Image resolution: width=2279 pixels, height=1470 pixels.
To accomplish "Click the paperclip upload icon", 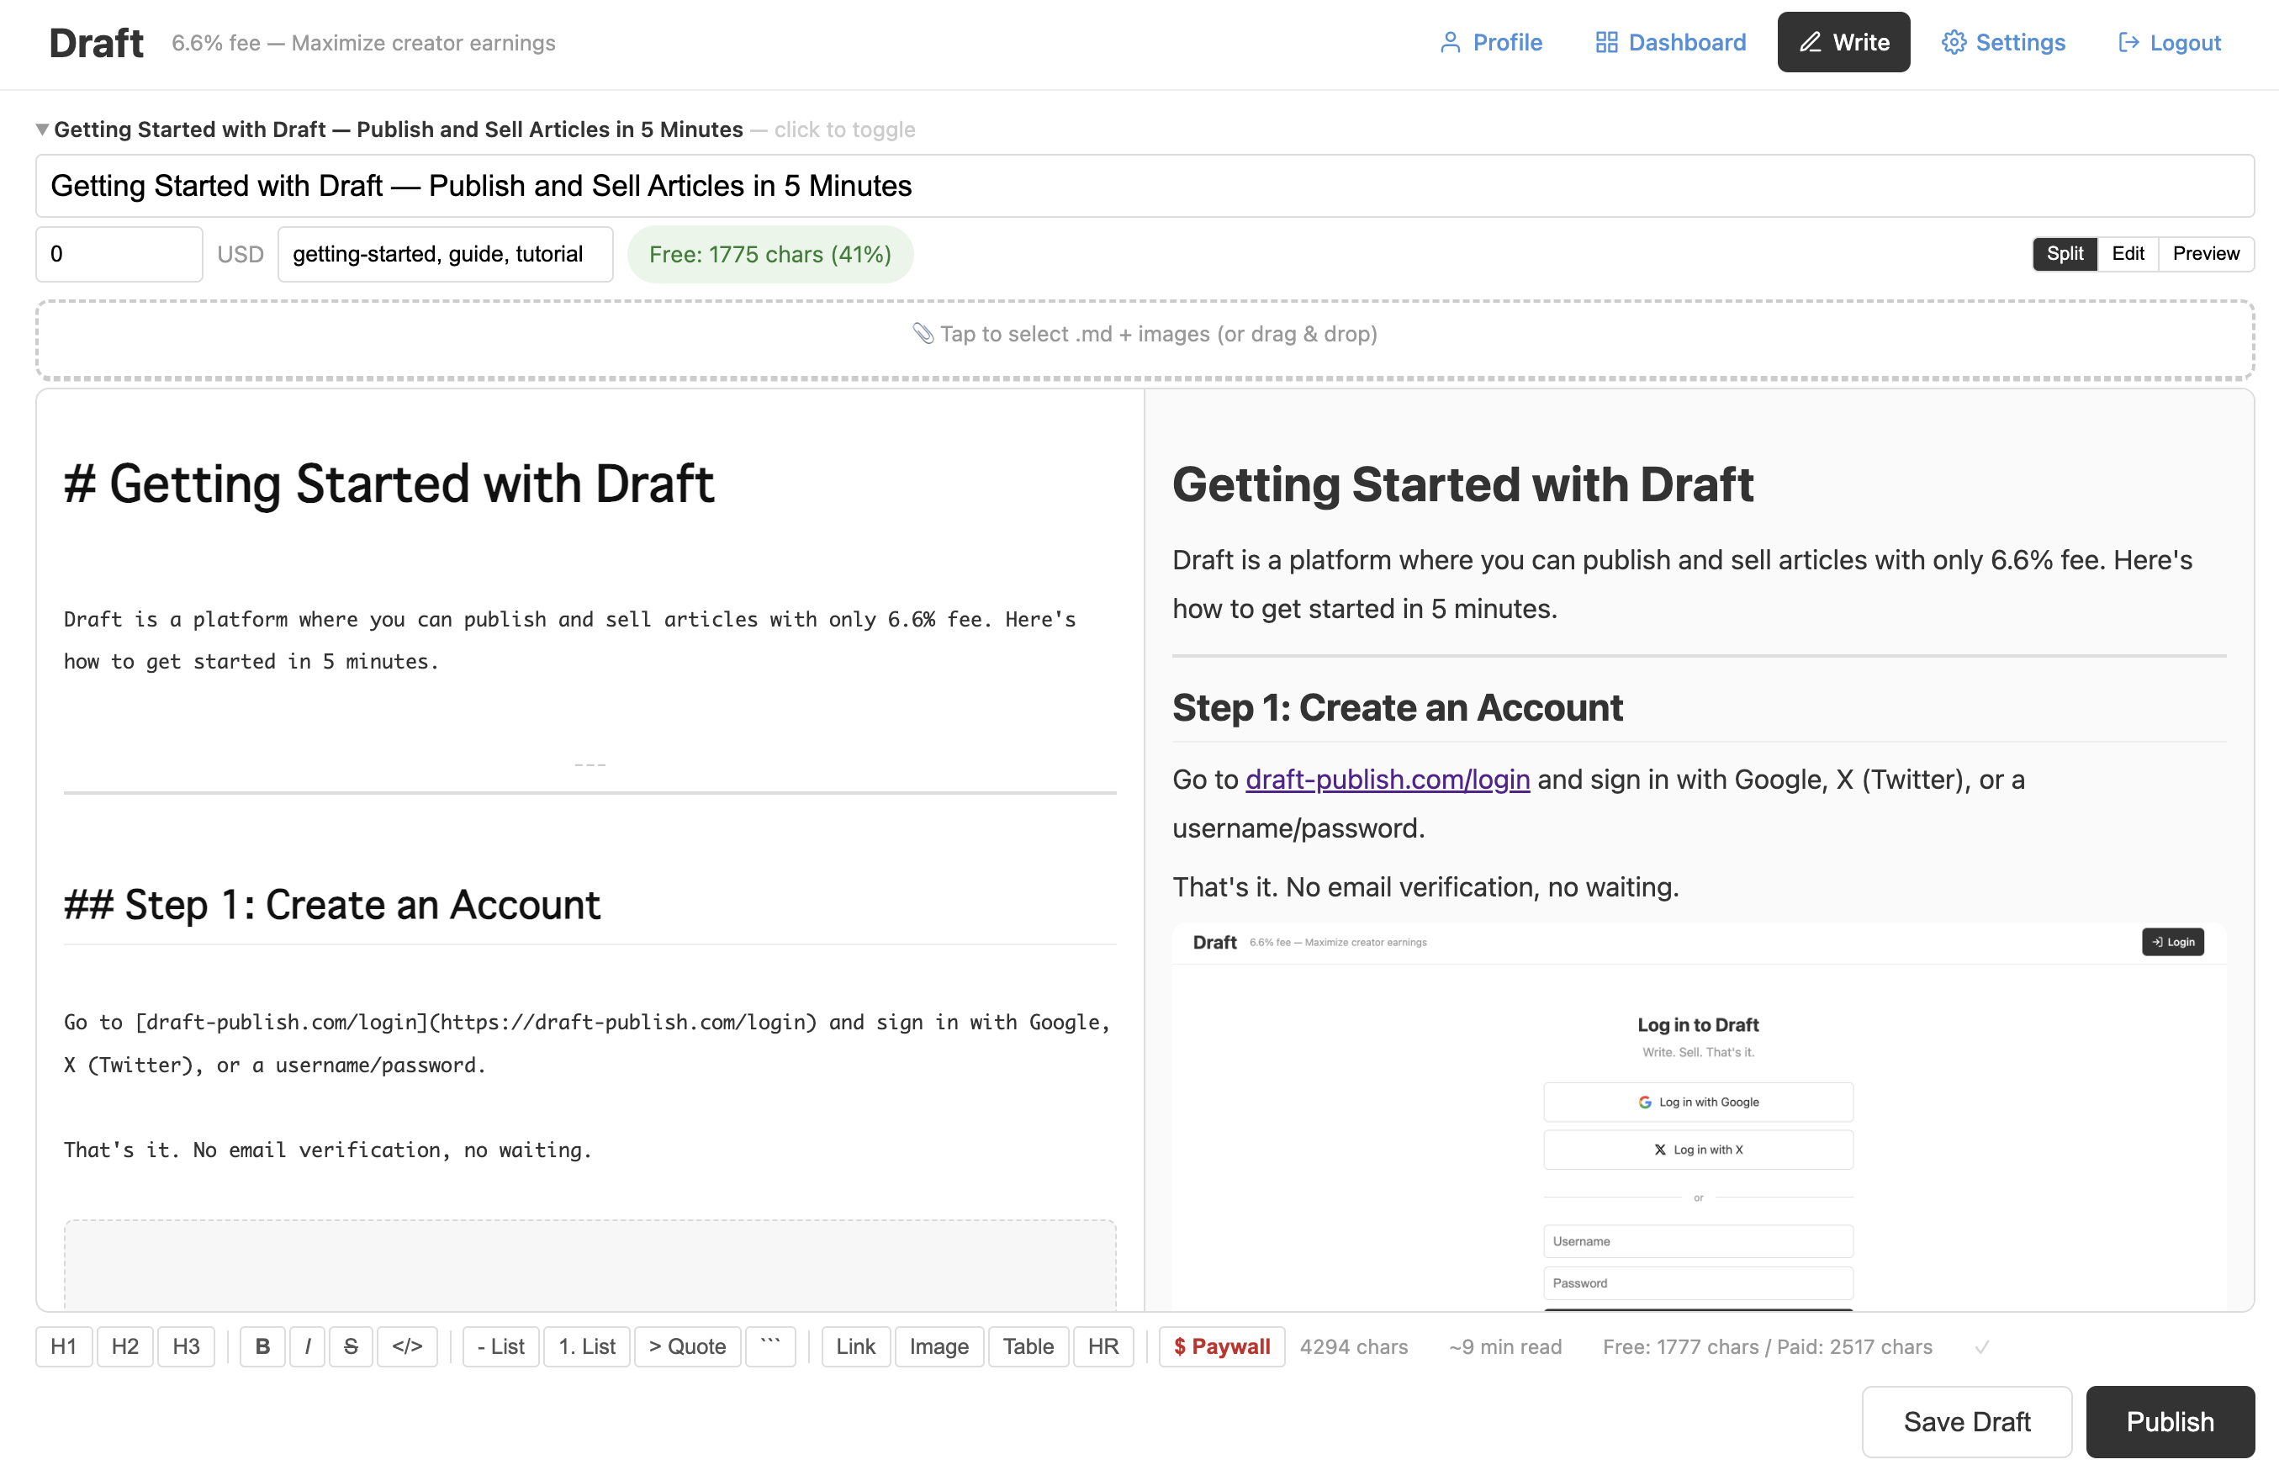I will click(923, 333).
